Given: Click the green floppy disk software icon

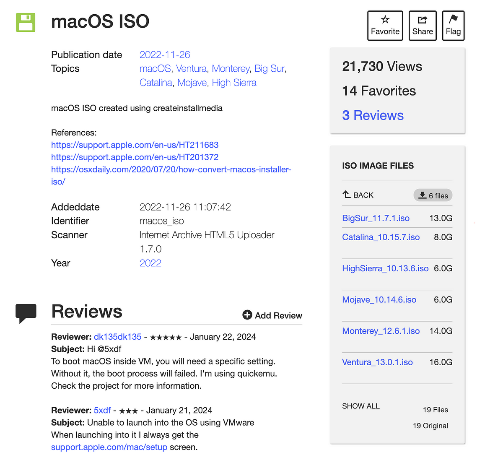Looking at the screenshot, I should pos(26,22).
